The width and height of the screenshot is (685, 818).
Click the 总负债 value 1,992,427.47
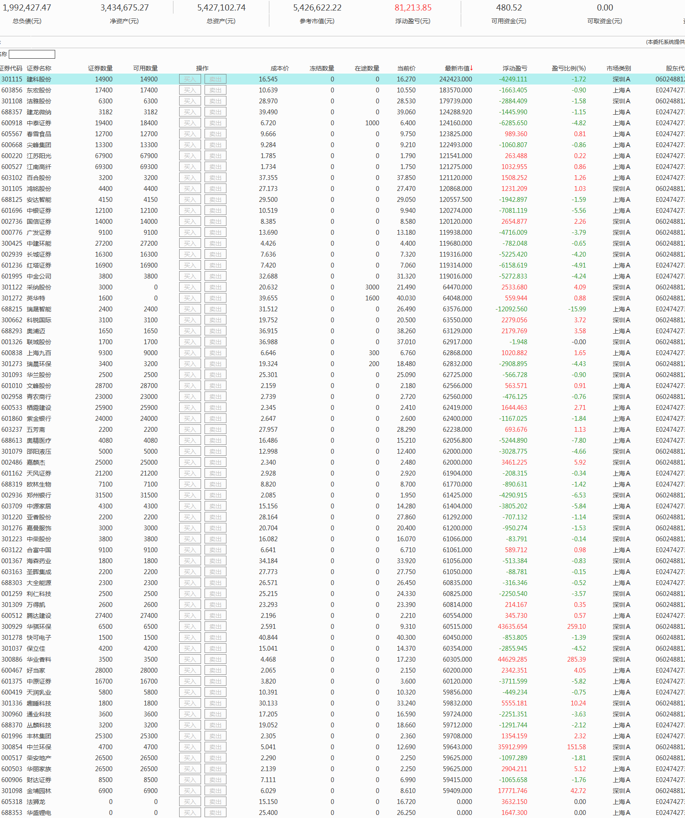tap(27, 8)
